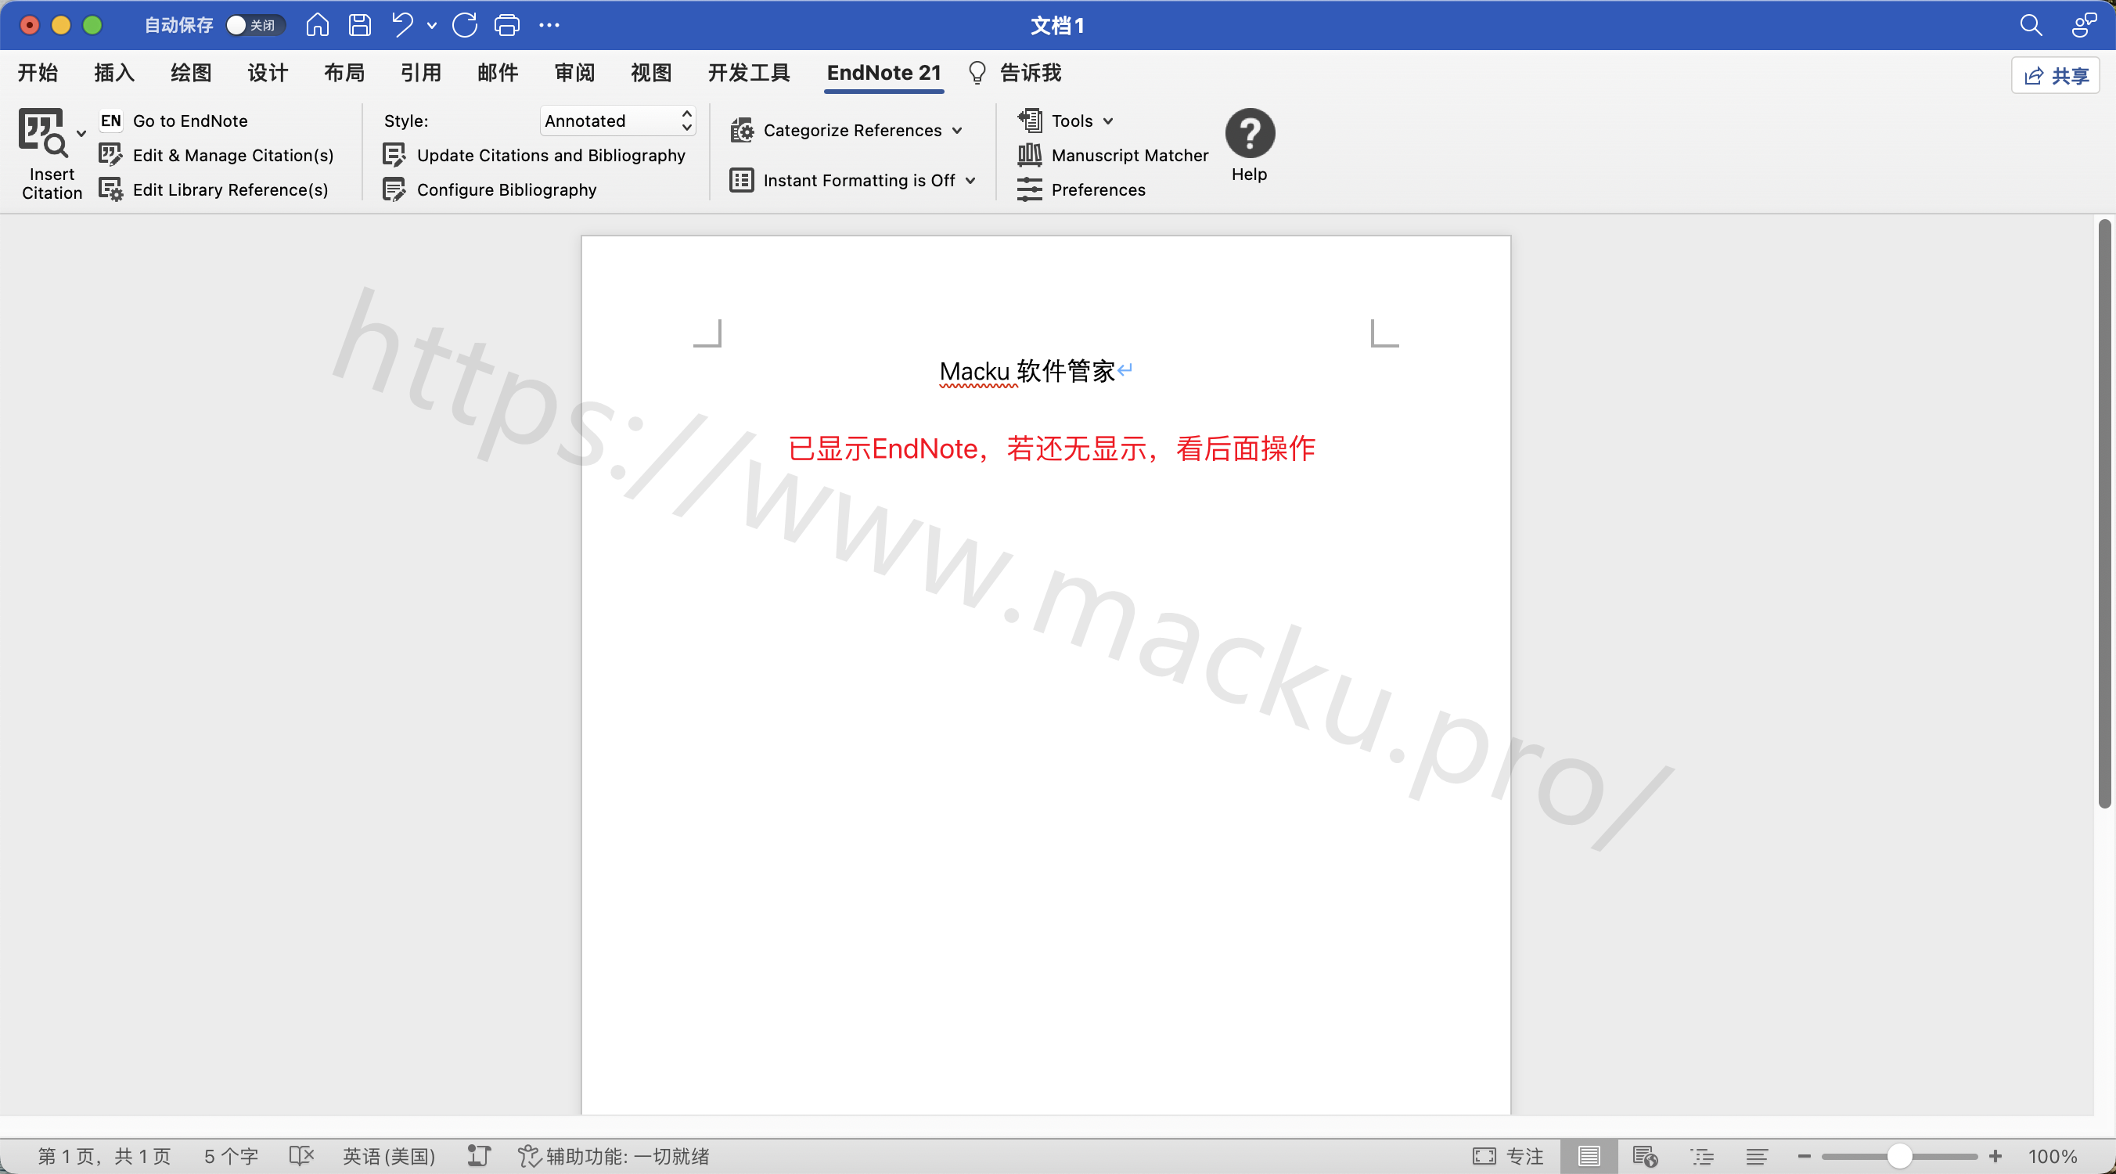This screenshot has width=2116, height=1174.
Task: Select the EndNote 21 tab
Action: 883,73
